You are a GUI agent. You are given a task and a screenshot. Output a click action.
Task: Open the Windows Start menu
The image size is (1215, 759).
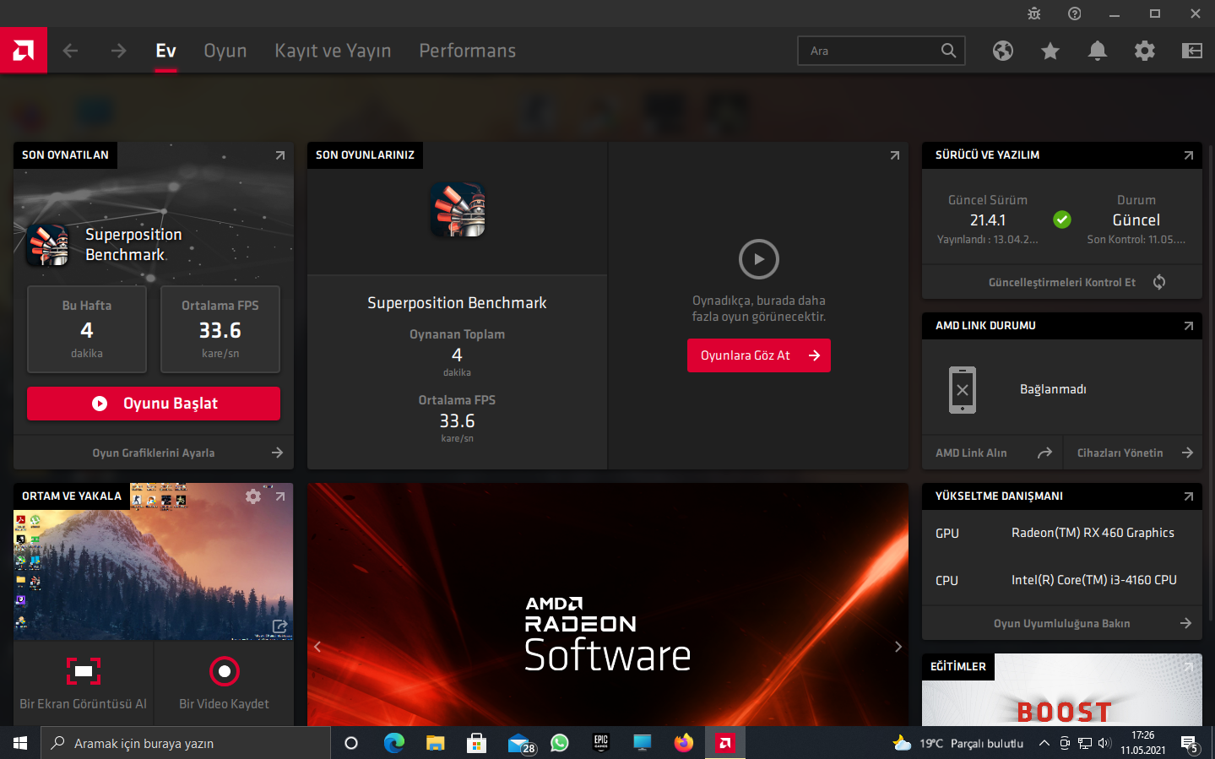coord(20,743)
